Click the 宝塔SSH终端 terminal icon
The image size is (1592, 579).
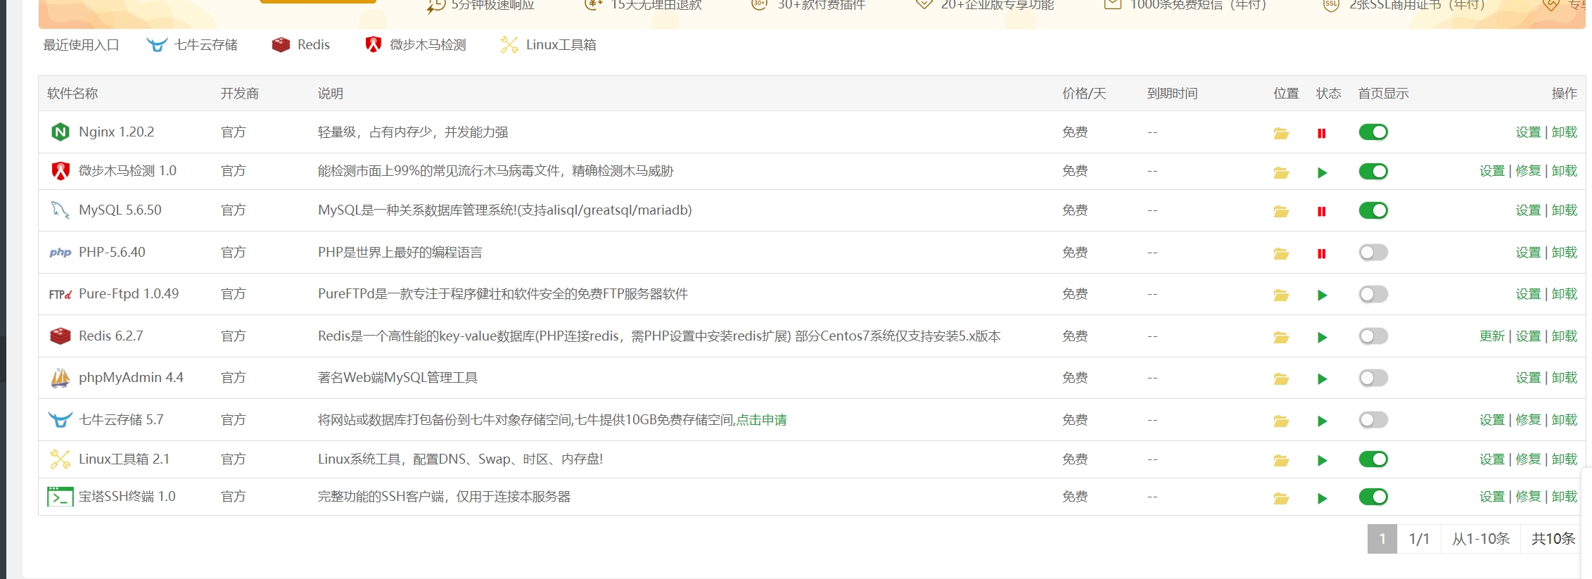61,497
